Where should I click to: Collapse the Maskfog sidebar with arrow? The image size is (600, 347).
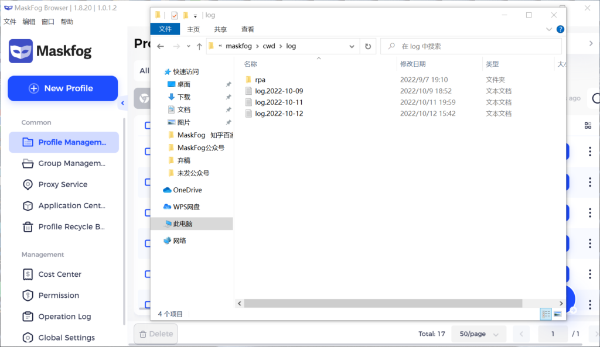click(122, 103)
